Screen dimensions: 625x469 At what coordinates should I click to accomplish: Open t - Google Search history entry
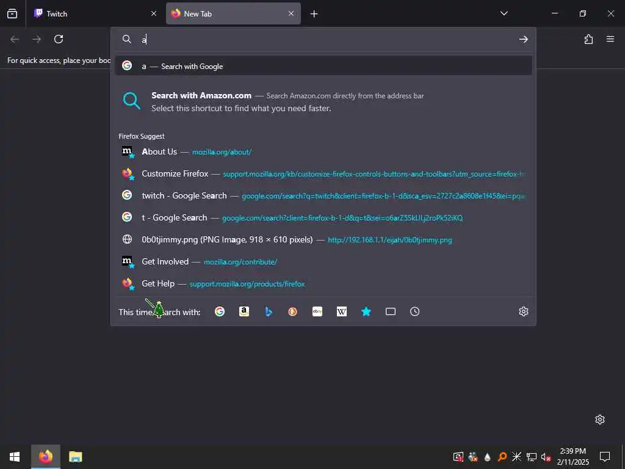point(323,217)
